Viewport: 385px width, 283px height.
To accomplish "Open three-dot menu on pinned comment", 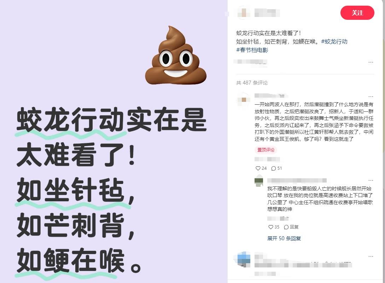I will pyautogui.click(x=371, y=97).
